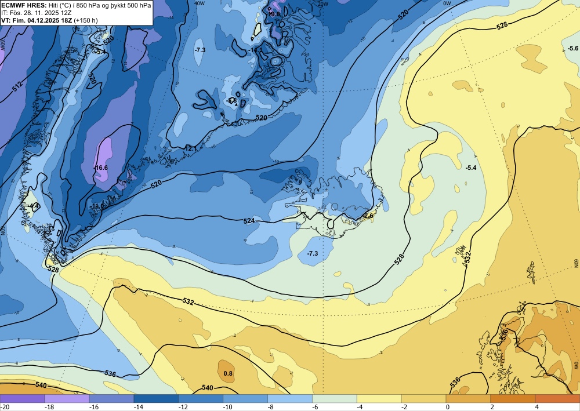This screenshot has width=580, height=411.
Task: Click the -5.8 temperature value
Action: coord(231,100)
